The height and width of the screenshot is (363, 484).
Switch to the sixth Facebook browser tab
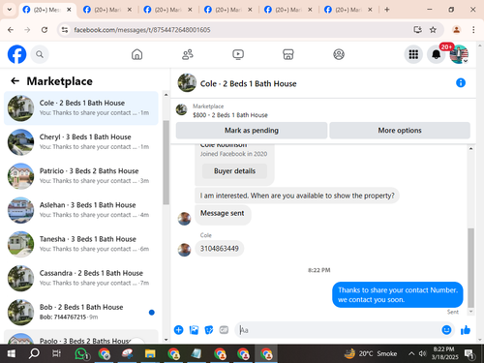(348, 10)
